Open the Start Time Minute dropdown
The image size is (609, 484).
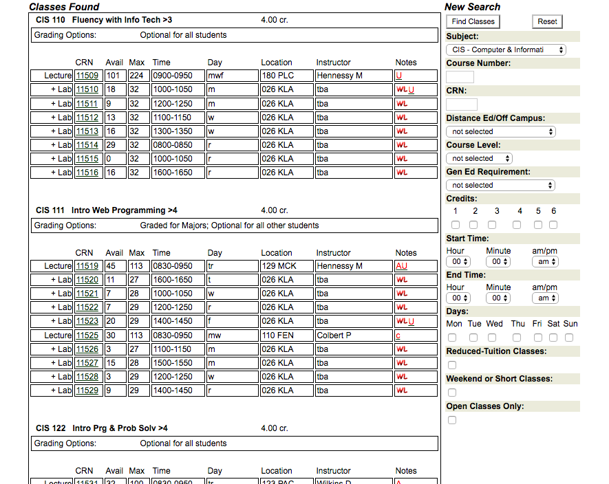coord(498,262)
